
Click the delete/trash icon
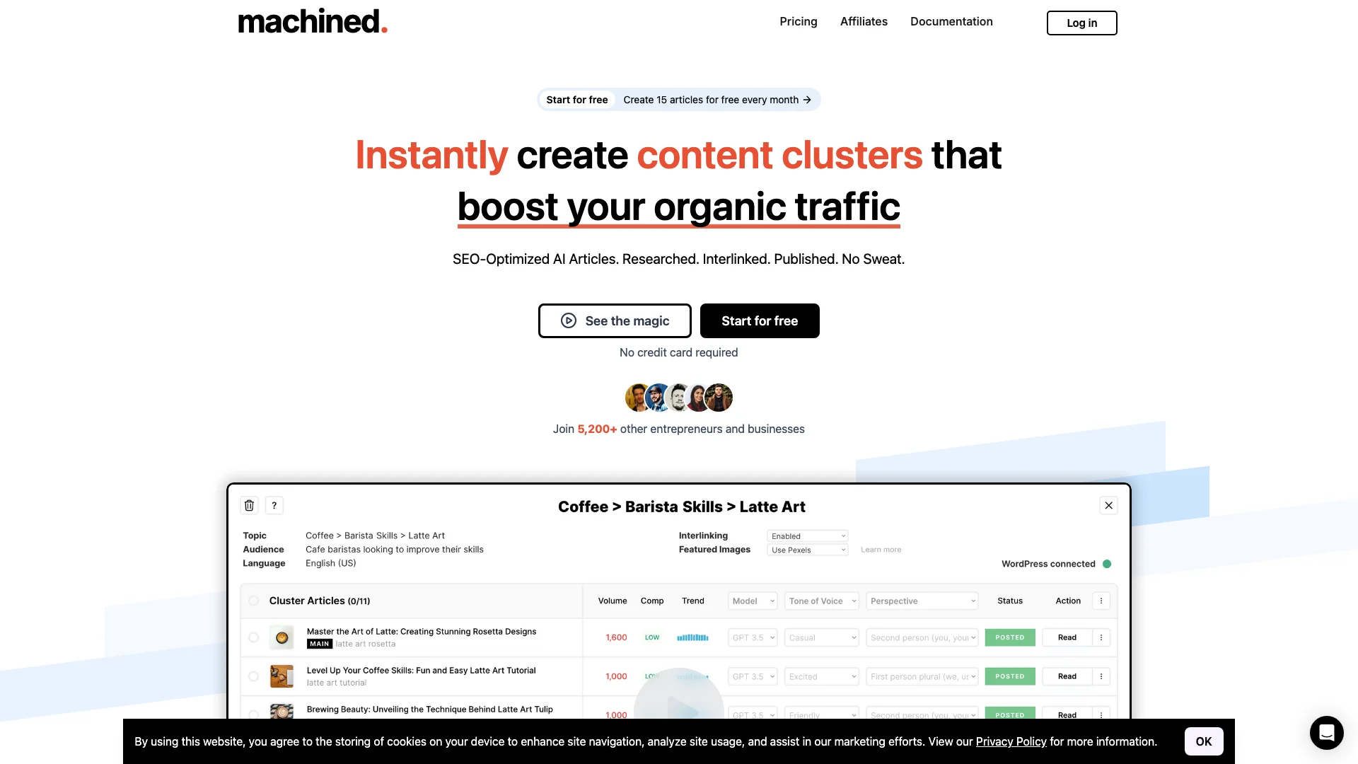point(249,504)
